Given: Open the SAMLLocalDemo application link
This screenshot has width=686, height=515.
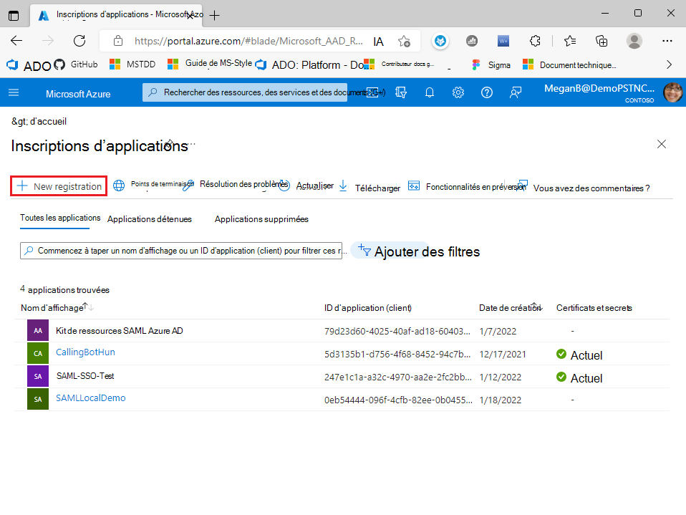Looking at the screenshot, I should point(90,398).
